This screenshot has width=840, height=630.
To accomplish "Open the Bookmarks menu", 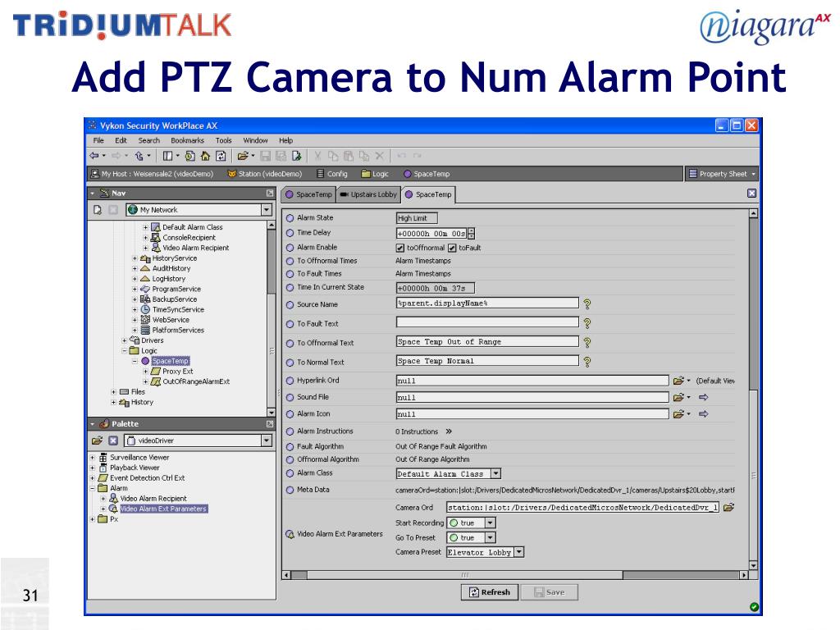I will tap(188, 140).
